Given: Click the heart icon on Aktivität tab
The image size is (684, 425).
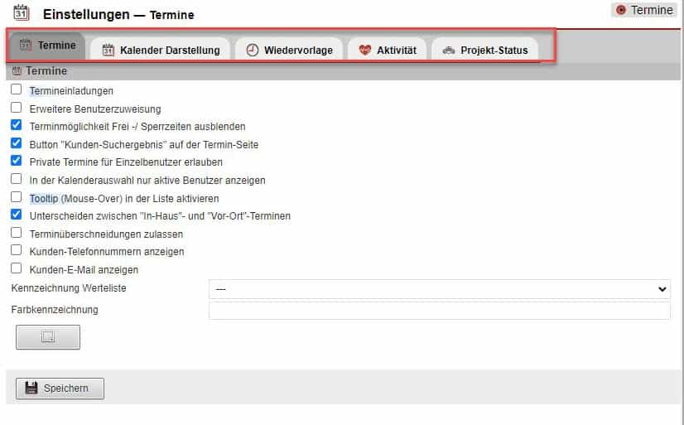Looking at the screenshot, I should point(365,51).
